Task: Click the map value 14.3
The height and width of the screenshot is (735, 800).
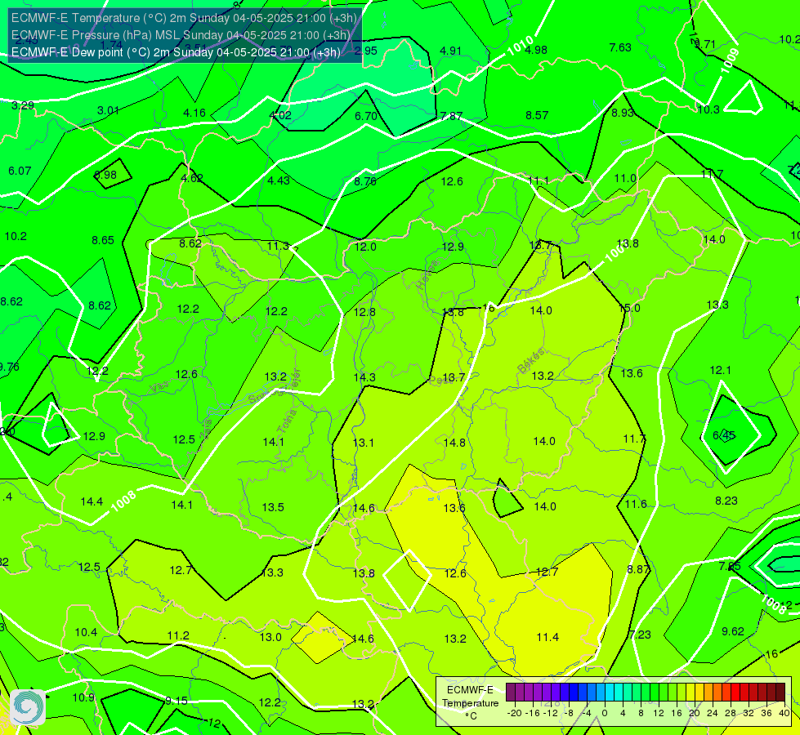Action: click(364, 377)
